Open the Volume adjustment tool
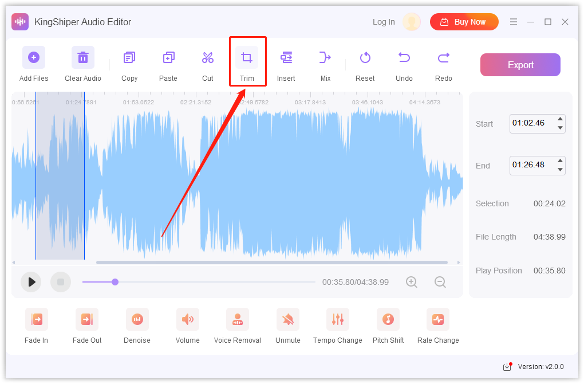Screen dimensions: 584x384 click(x=187, y=319)
